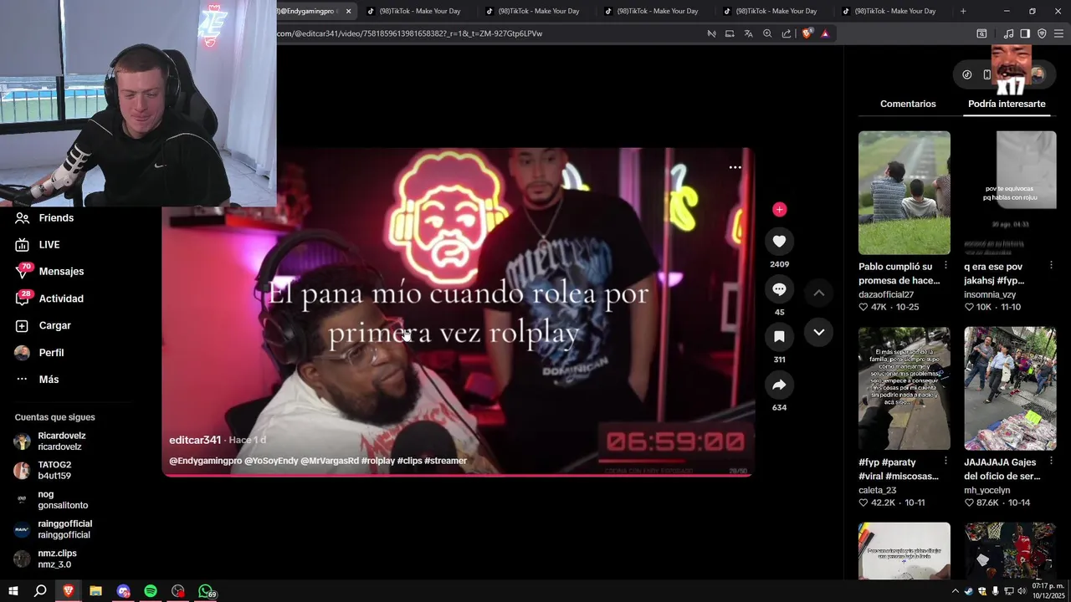
Task: Open comments via the speech bubble icon
Action: (779, 289)
